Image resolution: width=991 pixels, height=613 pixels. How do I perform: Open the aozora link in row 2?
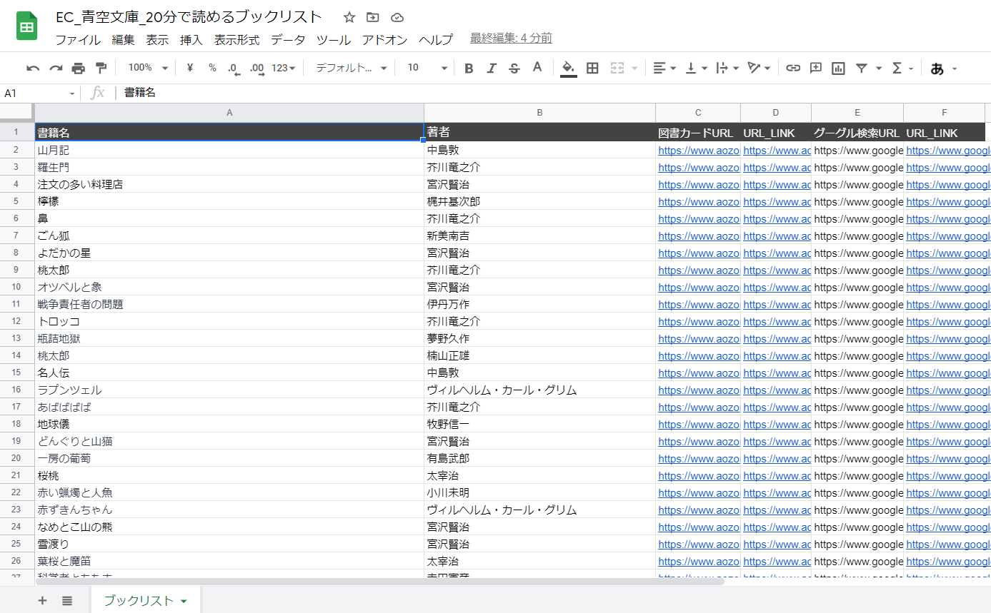click(x=697, y=151)
